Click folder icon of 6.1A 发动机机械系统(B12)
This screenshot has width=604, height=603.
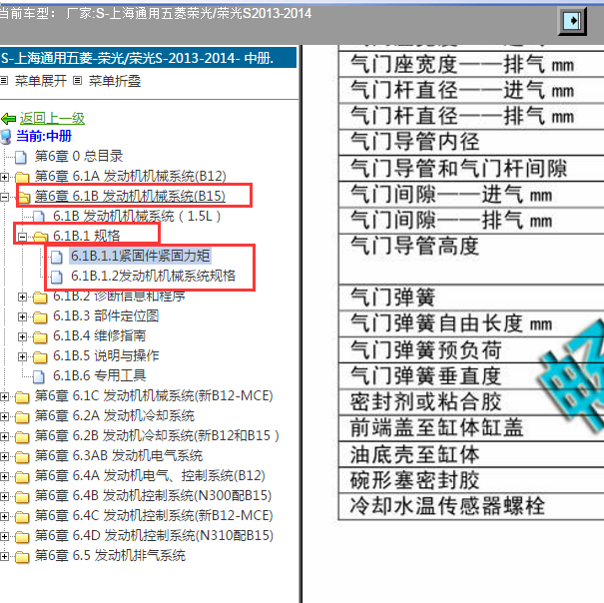[x=22, y=178]
